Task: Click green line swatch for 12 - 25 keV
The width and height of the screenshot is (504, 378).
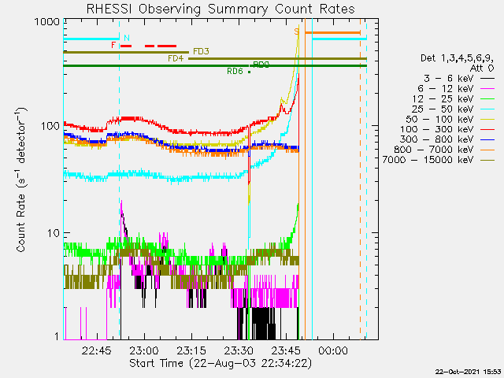Action: click(487, 98)
